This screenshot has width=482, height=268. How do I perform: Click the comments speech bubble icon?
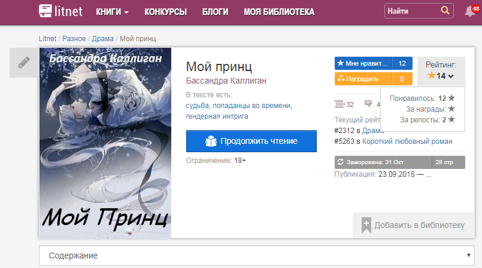tap(368, 104)
